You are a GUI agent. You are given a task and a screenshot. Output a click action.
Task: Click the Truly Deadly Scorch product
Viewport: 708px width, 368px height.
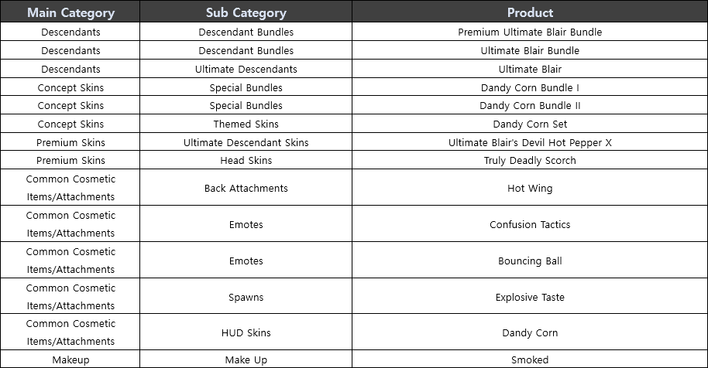[530, 161]
